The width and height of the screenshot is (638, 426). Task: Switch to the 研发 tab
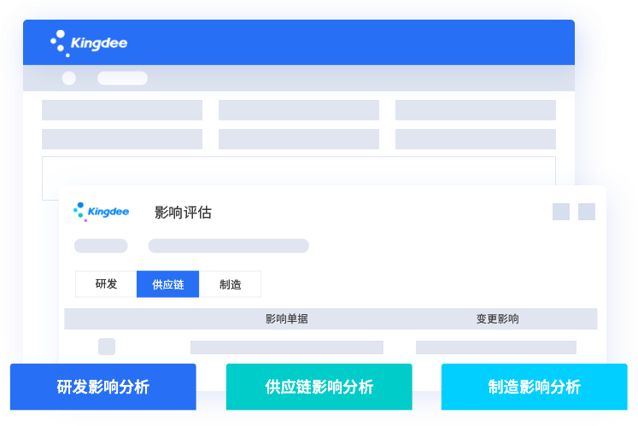tap(106, 284)
